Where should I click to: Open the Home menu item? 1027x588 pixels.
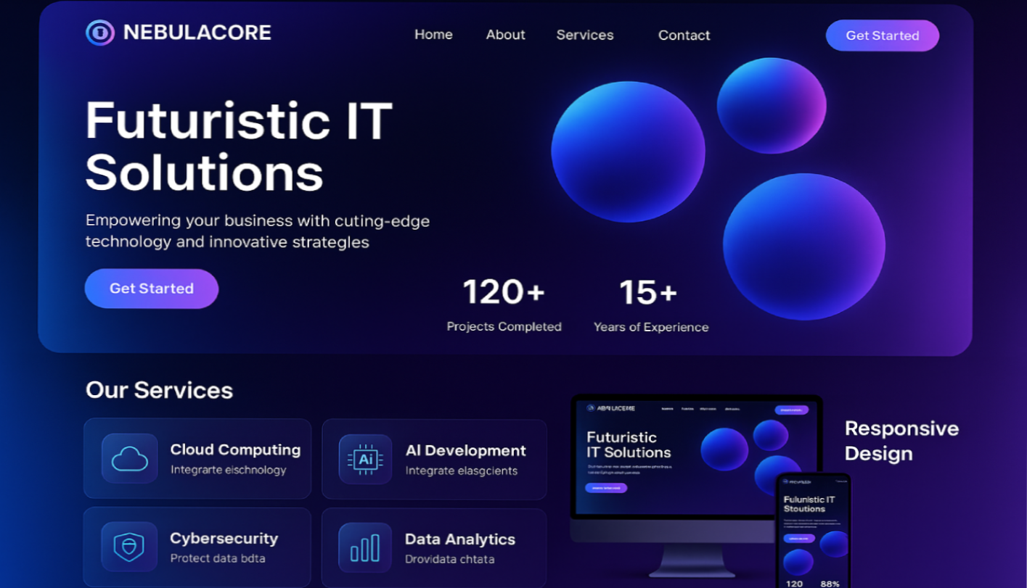tap(433, 35)
